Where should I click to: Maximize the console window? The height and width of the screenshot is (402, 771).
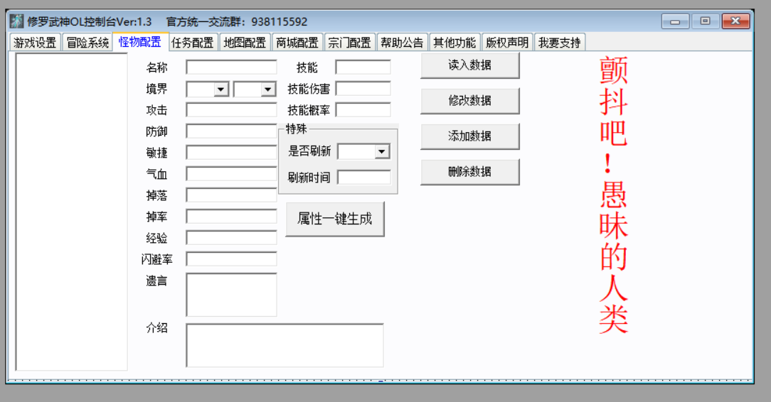pos(705,21)
